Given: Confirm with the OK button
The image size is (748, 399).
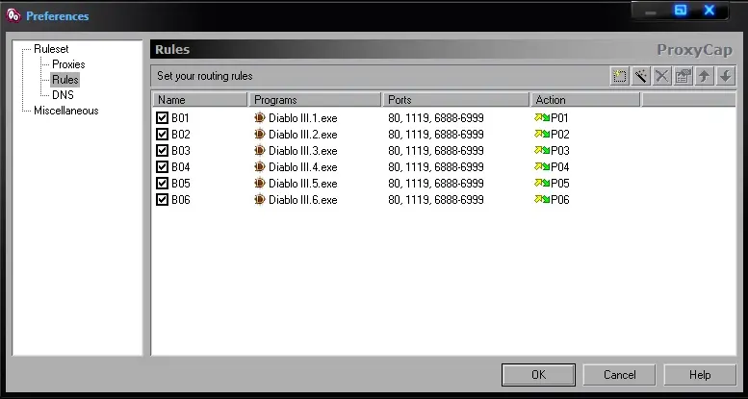Looking at the screenshot, I should [538, 375].
